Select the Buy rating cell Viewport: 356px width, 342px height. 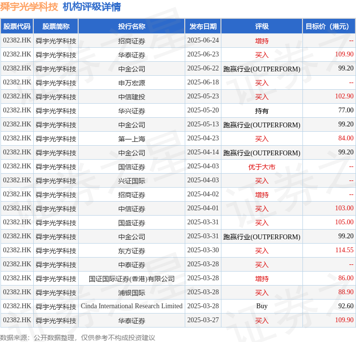tap(262, 306)
